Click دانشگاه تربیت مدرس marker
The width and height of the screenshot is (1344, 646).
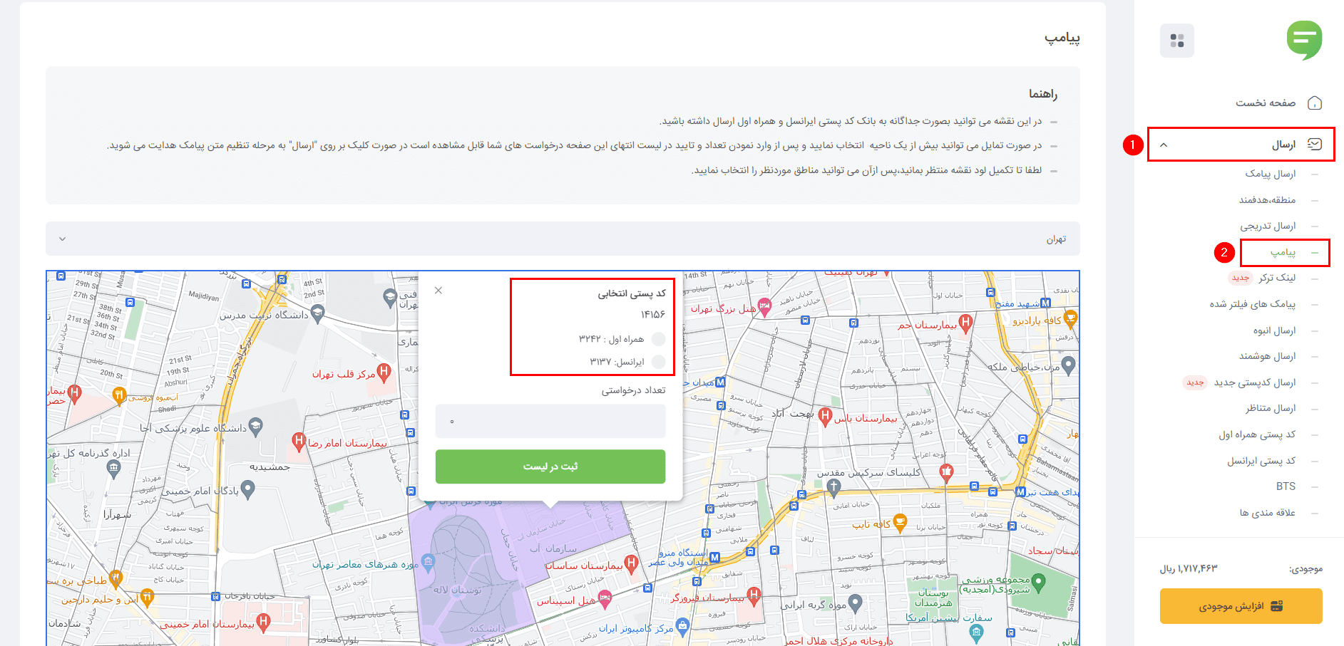coord(318,313)
